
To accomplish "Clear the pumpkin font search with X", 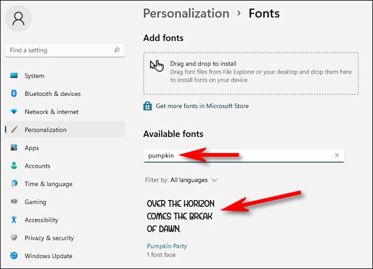I will [x=337, y=155].
